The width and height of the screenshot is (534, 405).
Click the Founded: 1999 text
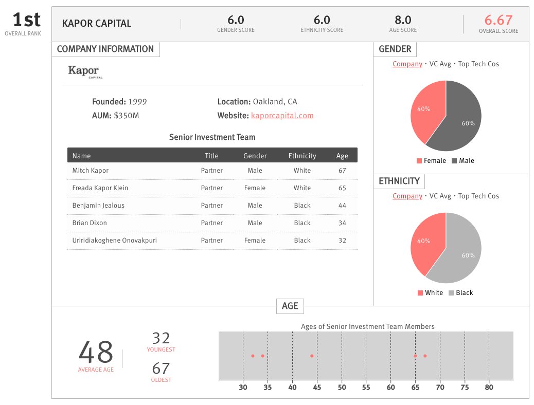119,102
